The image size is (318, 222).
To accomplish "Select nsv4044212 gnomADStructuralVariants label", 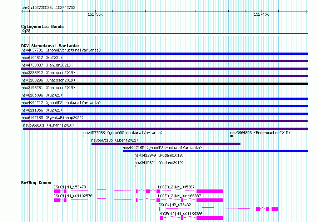I will coord(61,103).
